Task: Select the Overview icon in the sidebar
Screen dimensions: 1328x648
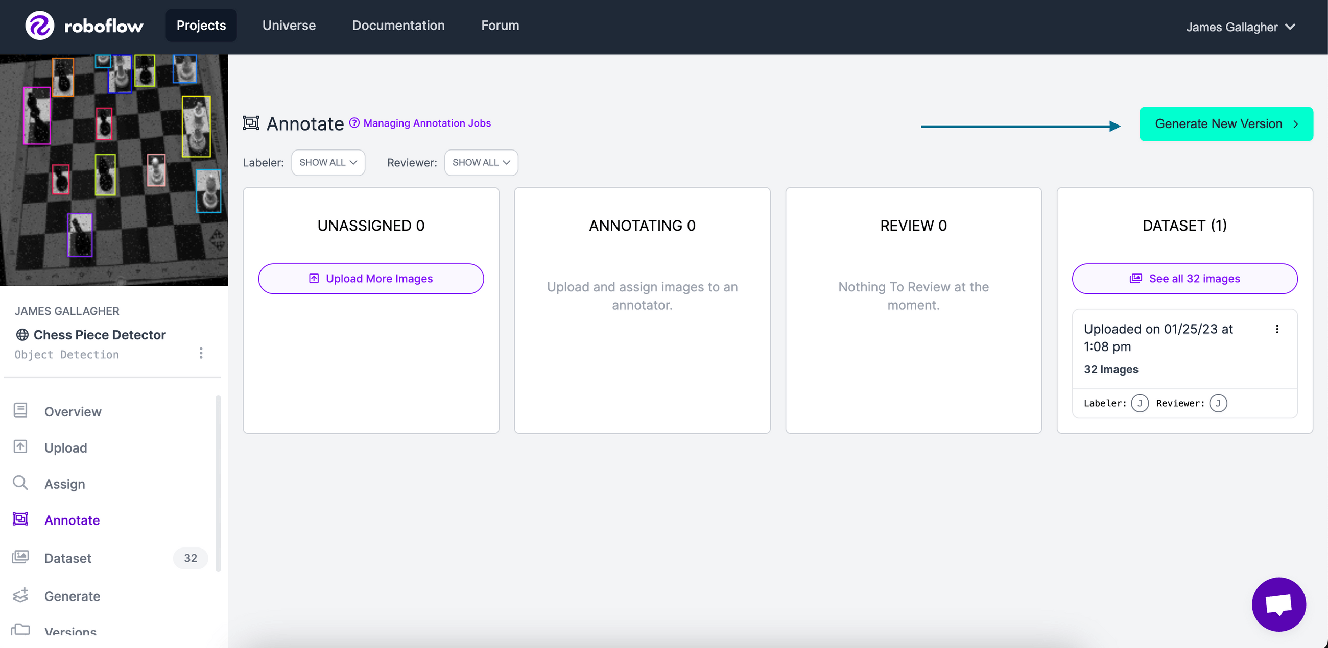Action: (x=20, y=411)
